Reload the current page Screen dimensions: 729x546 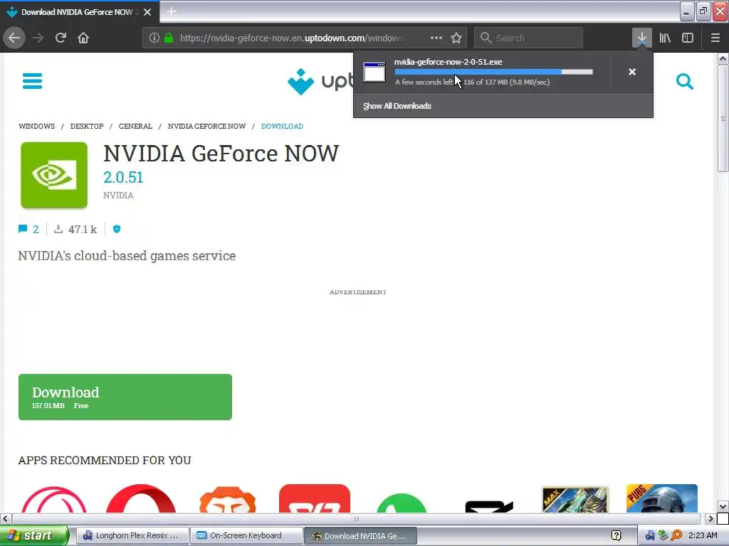click(61, 38)
